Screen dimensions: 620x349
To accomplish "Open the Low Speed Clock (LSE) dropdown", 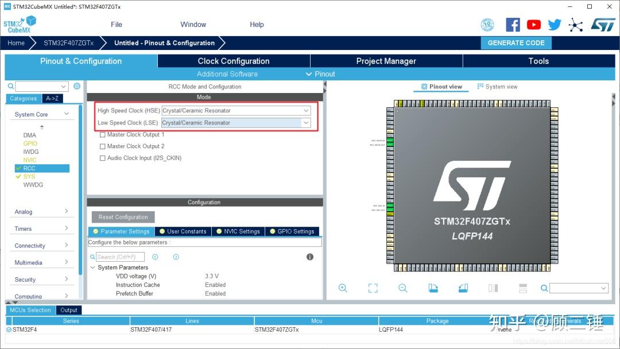I will point(306,122).
